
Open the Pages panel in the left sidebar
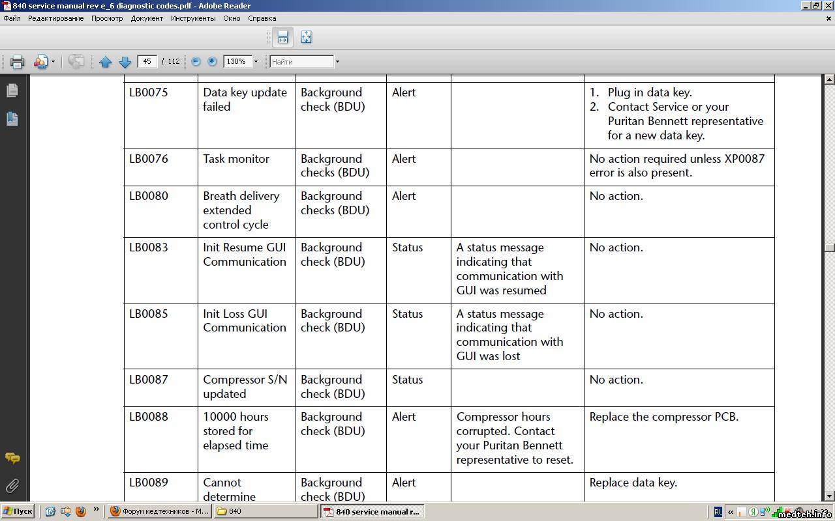(12, 91)
